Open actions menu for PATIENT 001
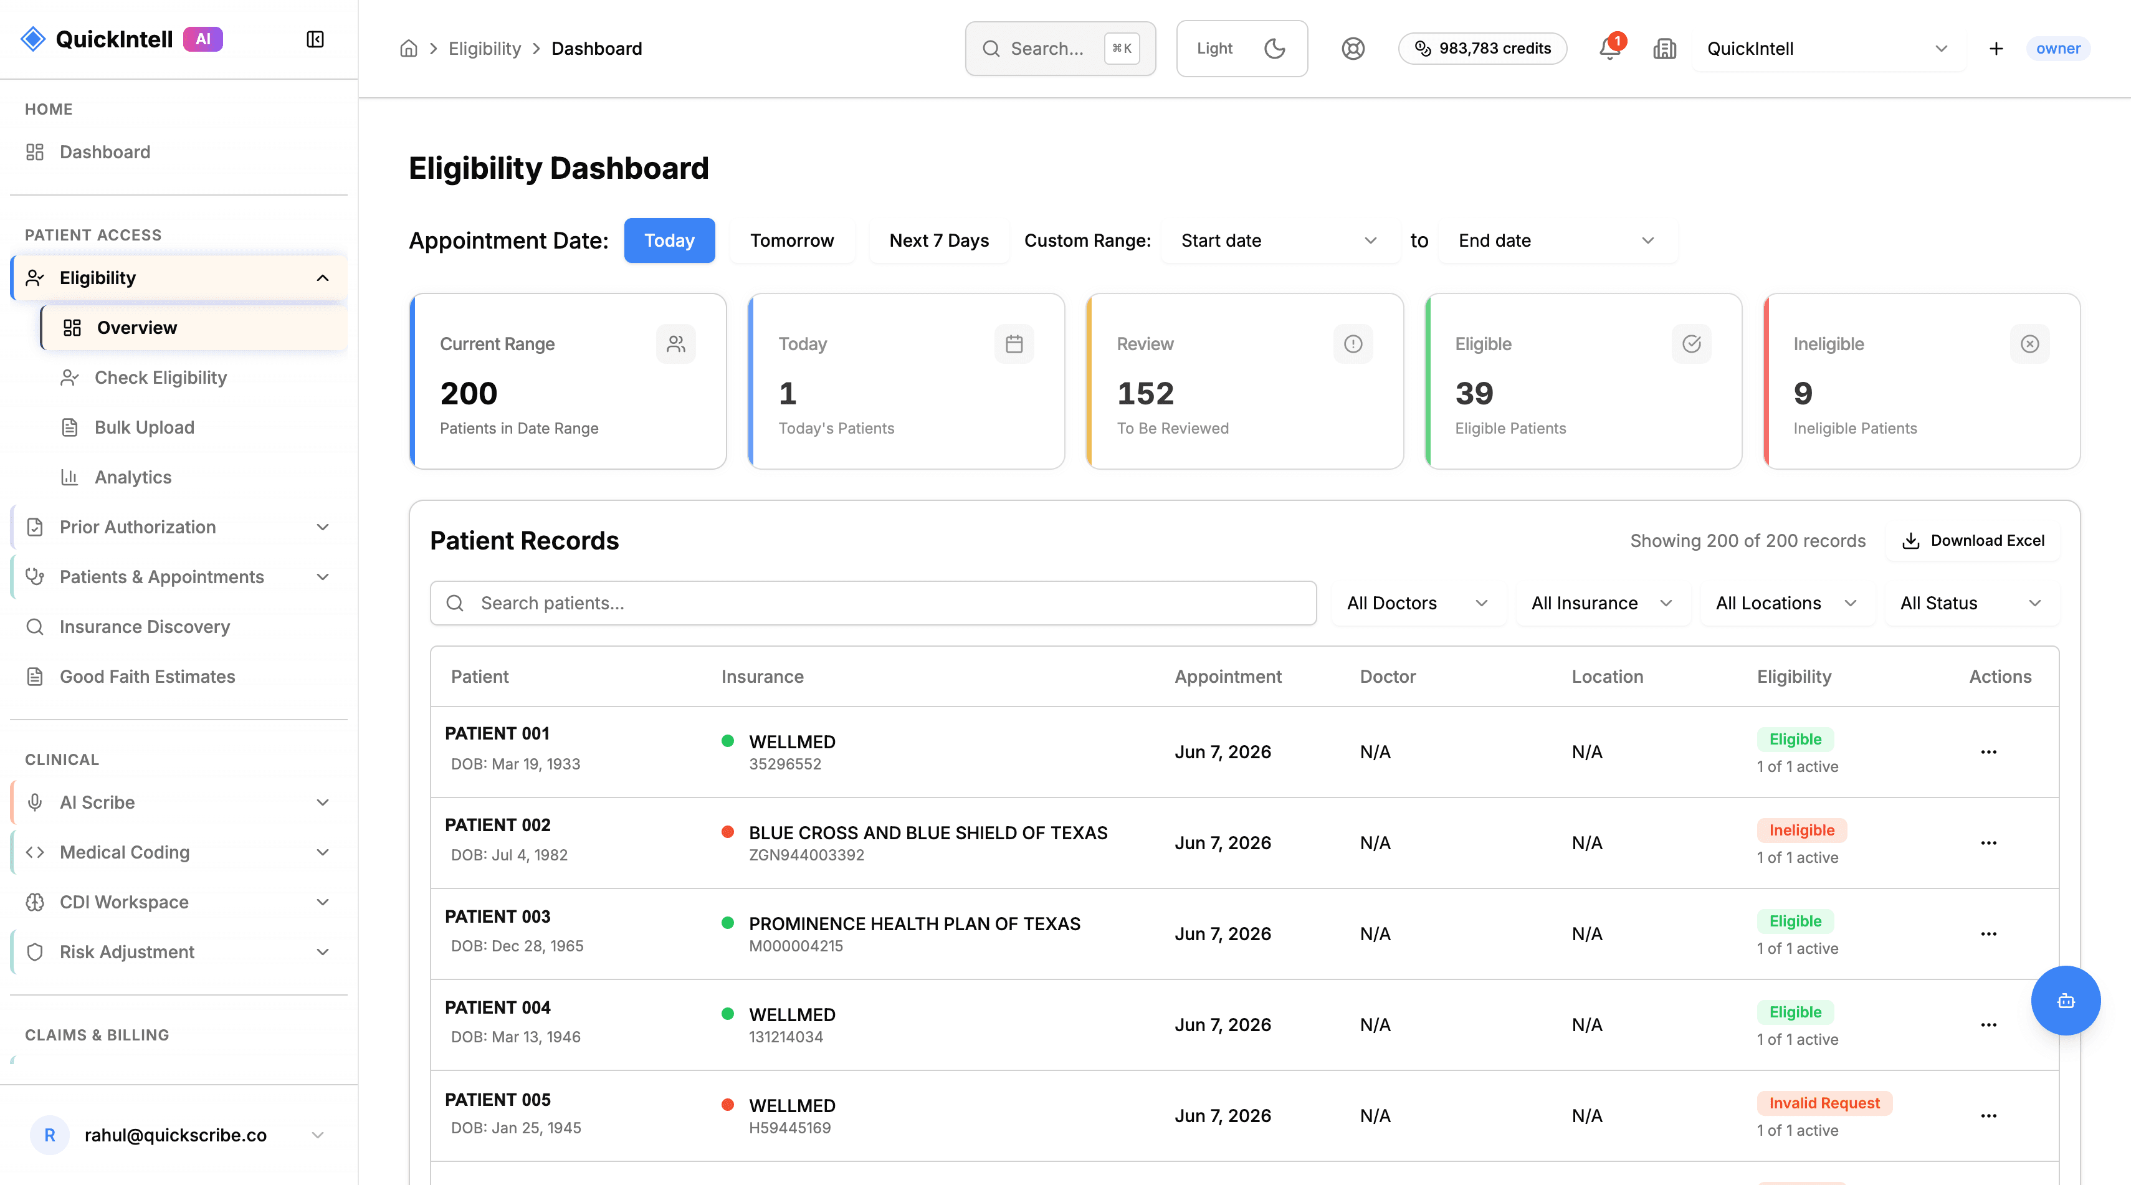The width and height of the screenshot is (2131, 1185). click(1989, 753)
